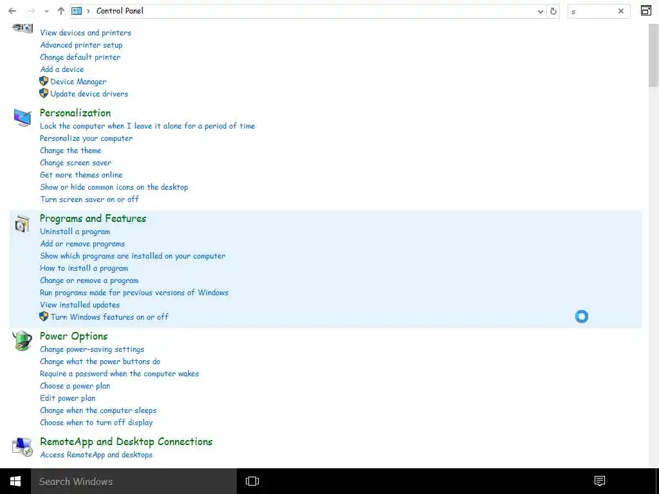Image resolution: width=659 pixels, height=494 pixels.
Task: Open the Action Center notifications icon
Action: [600, 481]
